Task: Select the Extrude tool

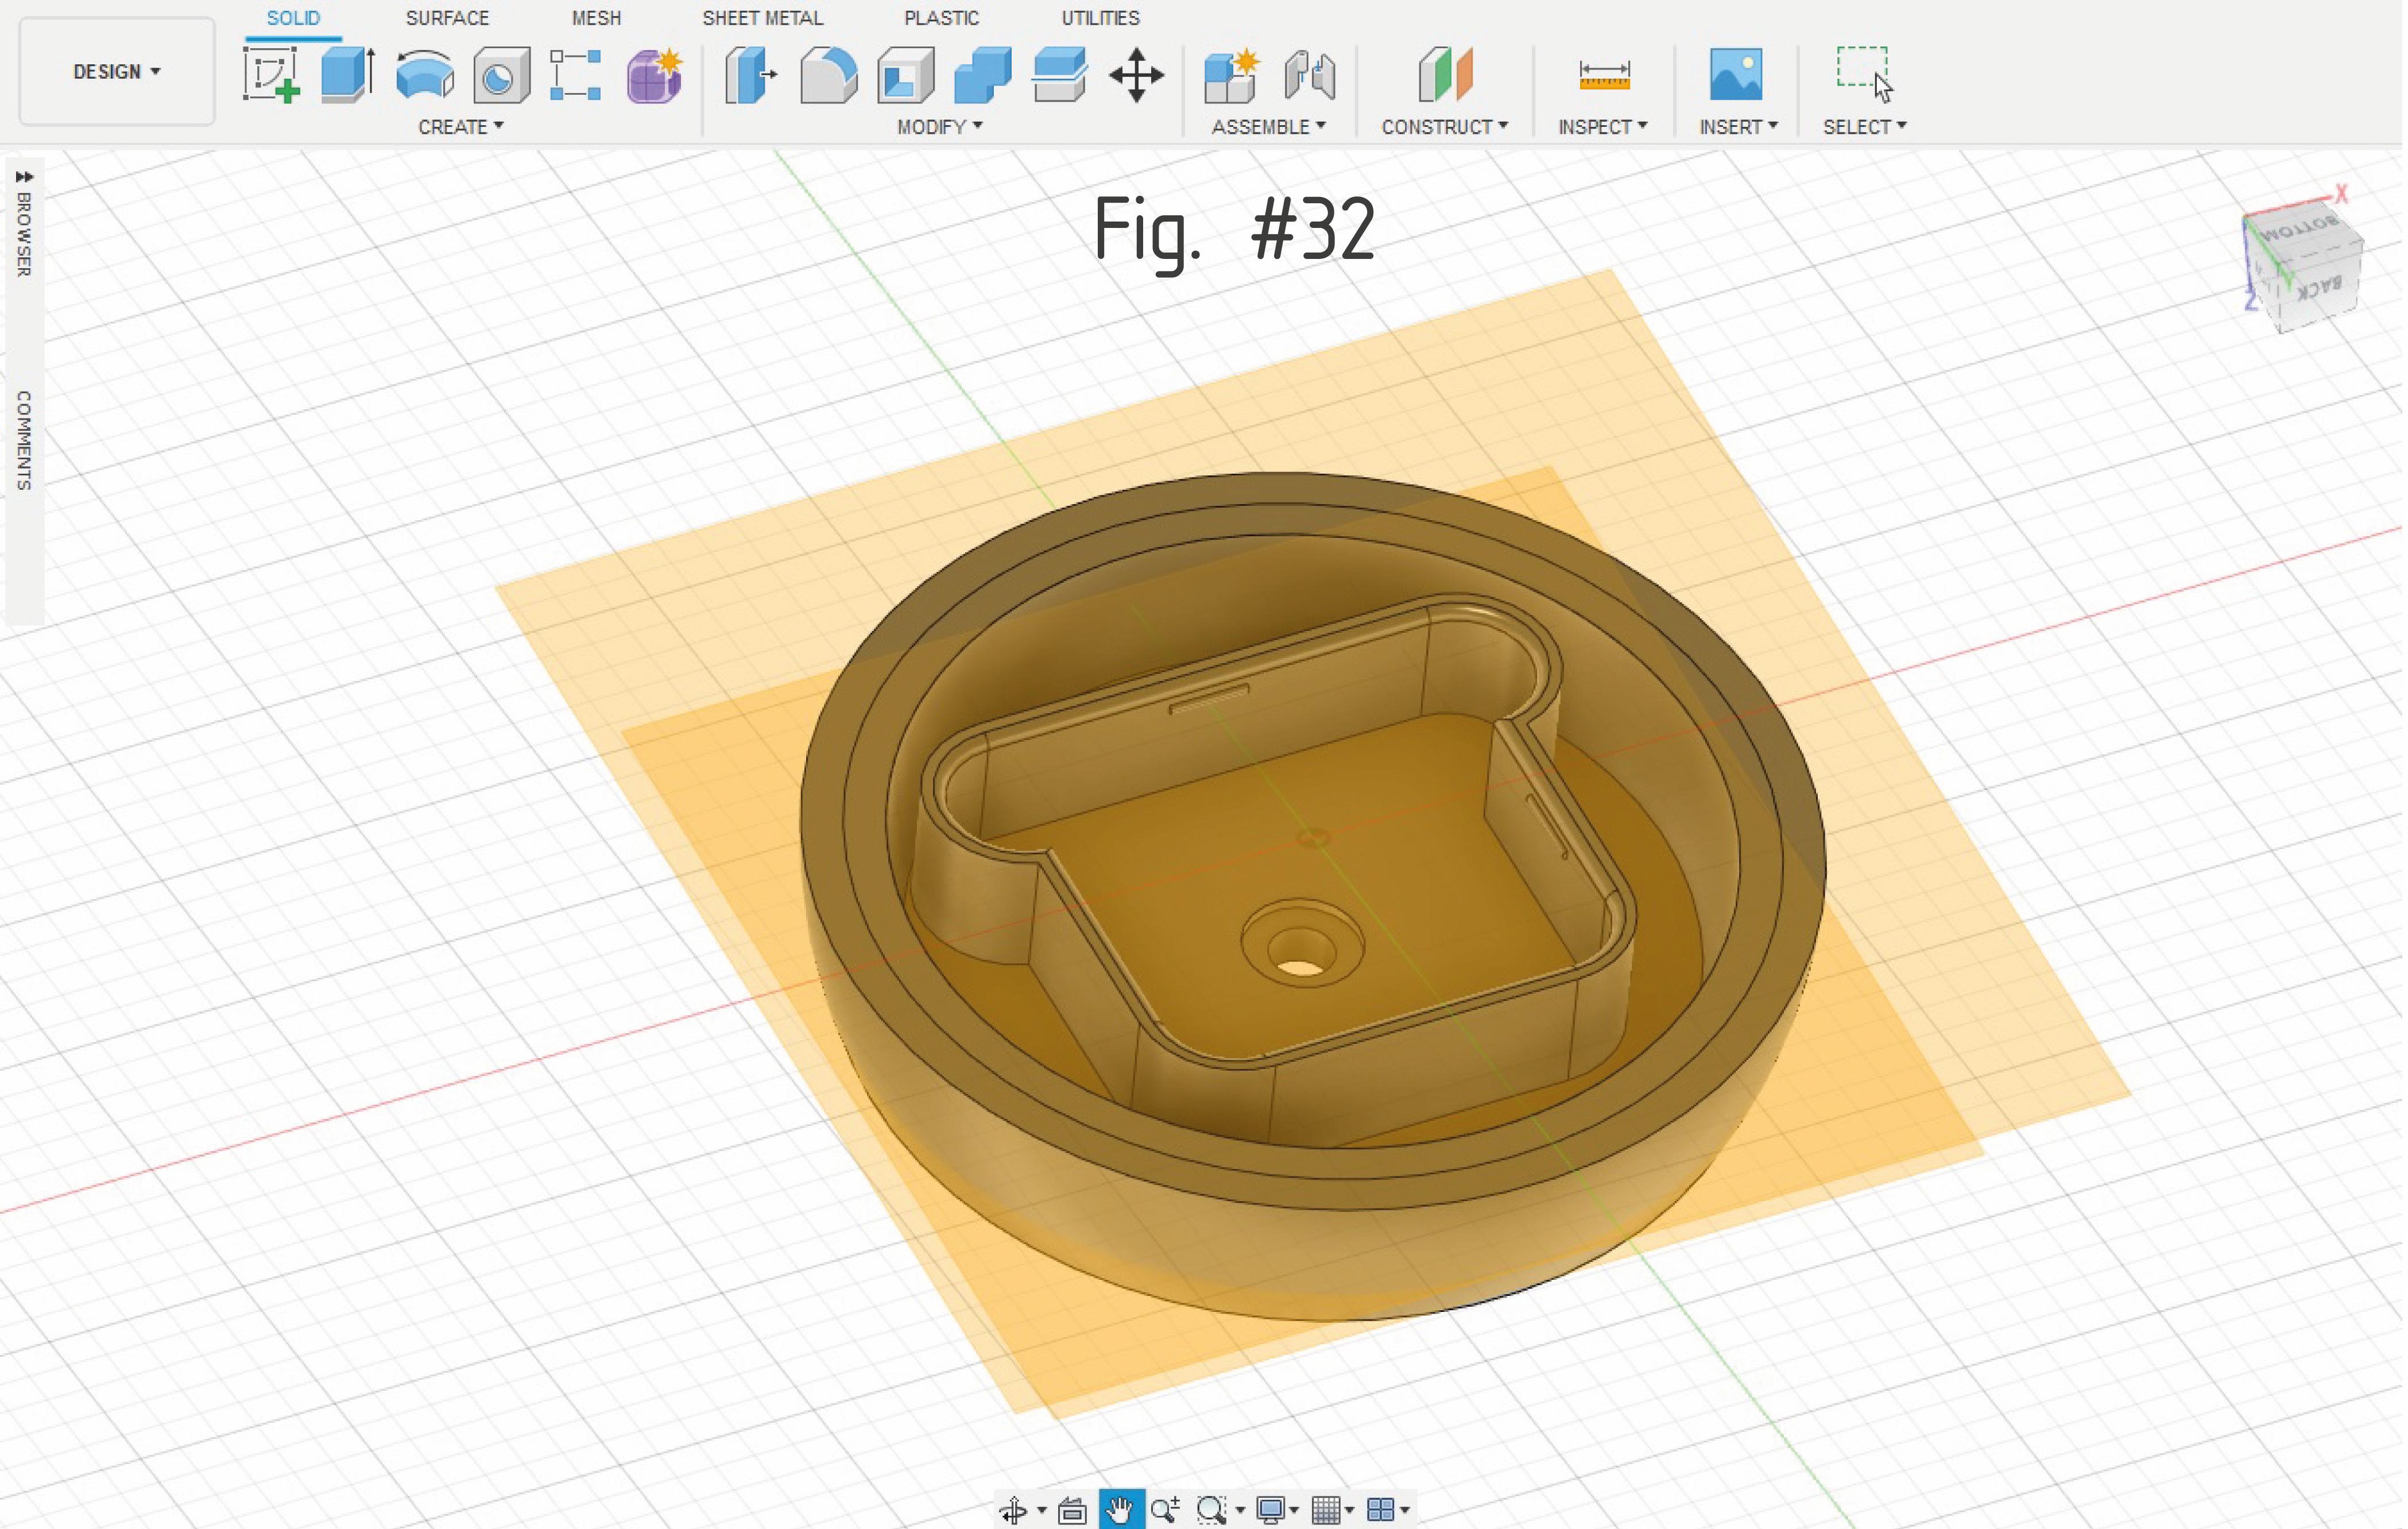Action: [x=347, y=75]
